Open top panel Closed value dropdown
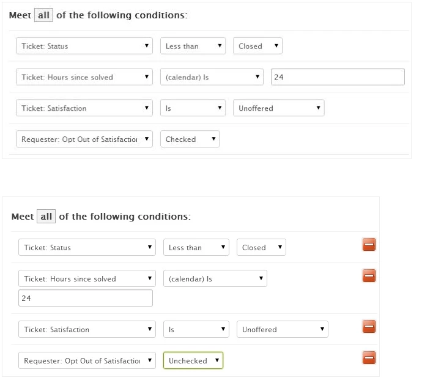The image size is (422, 383). [257, 46]
